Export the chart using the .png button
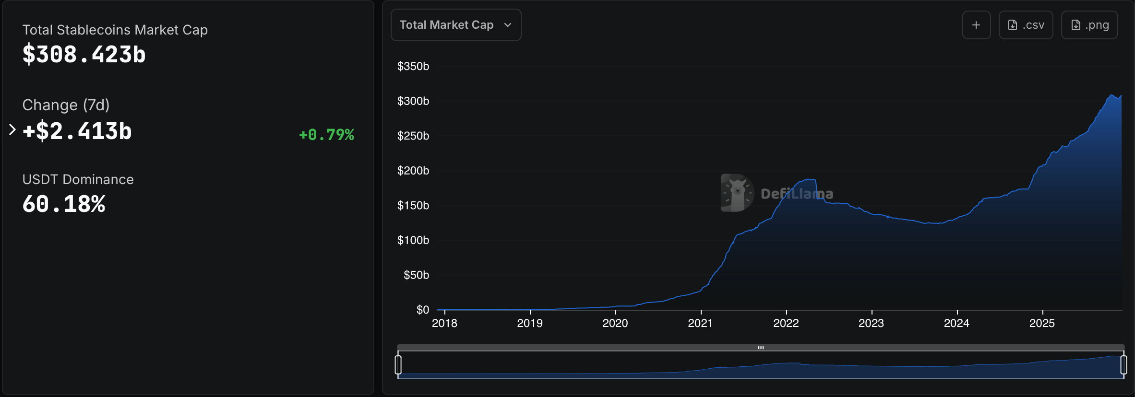The image size is (1135, 397). coord(1089,25)
